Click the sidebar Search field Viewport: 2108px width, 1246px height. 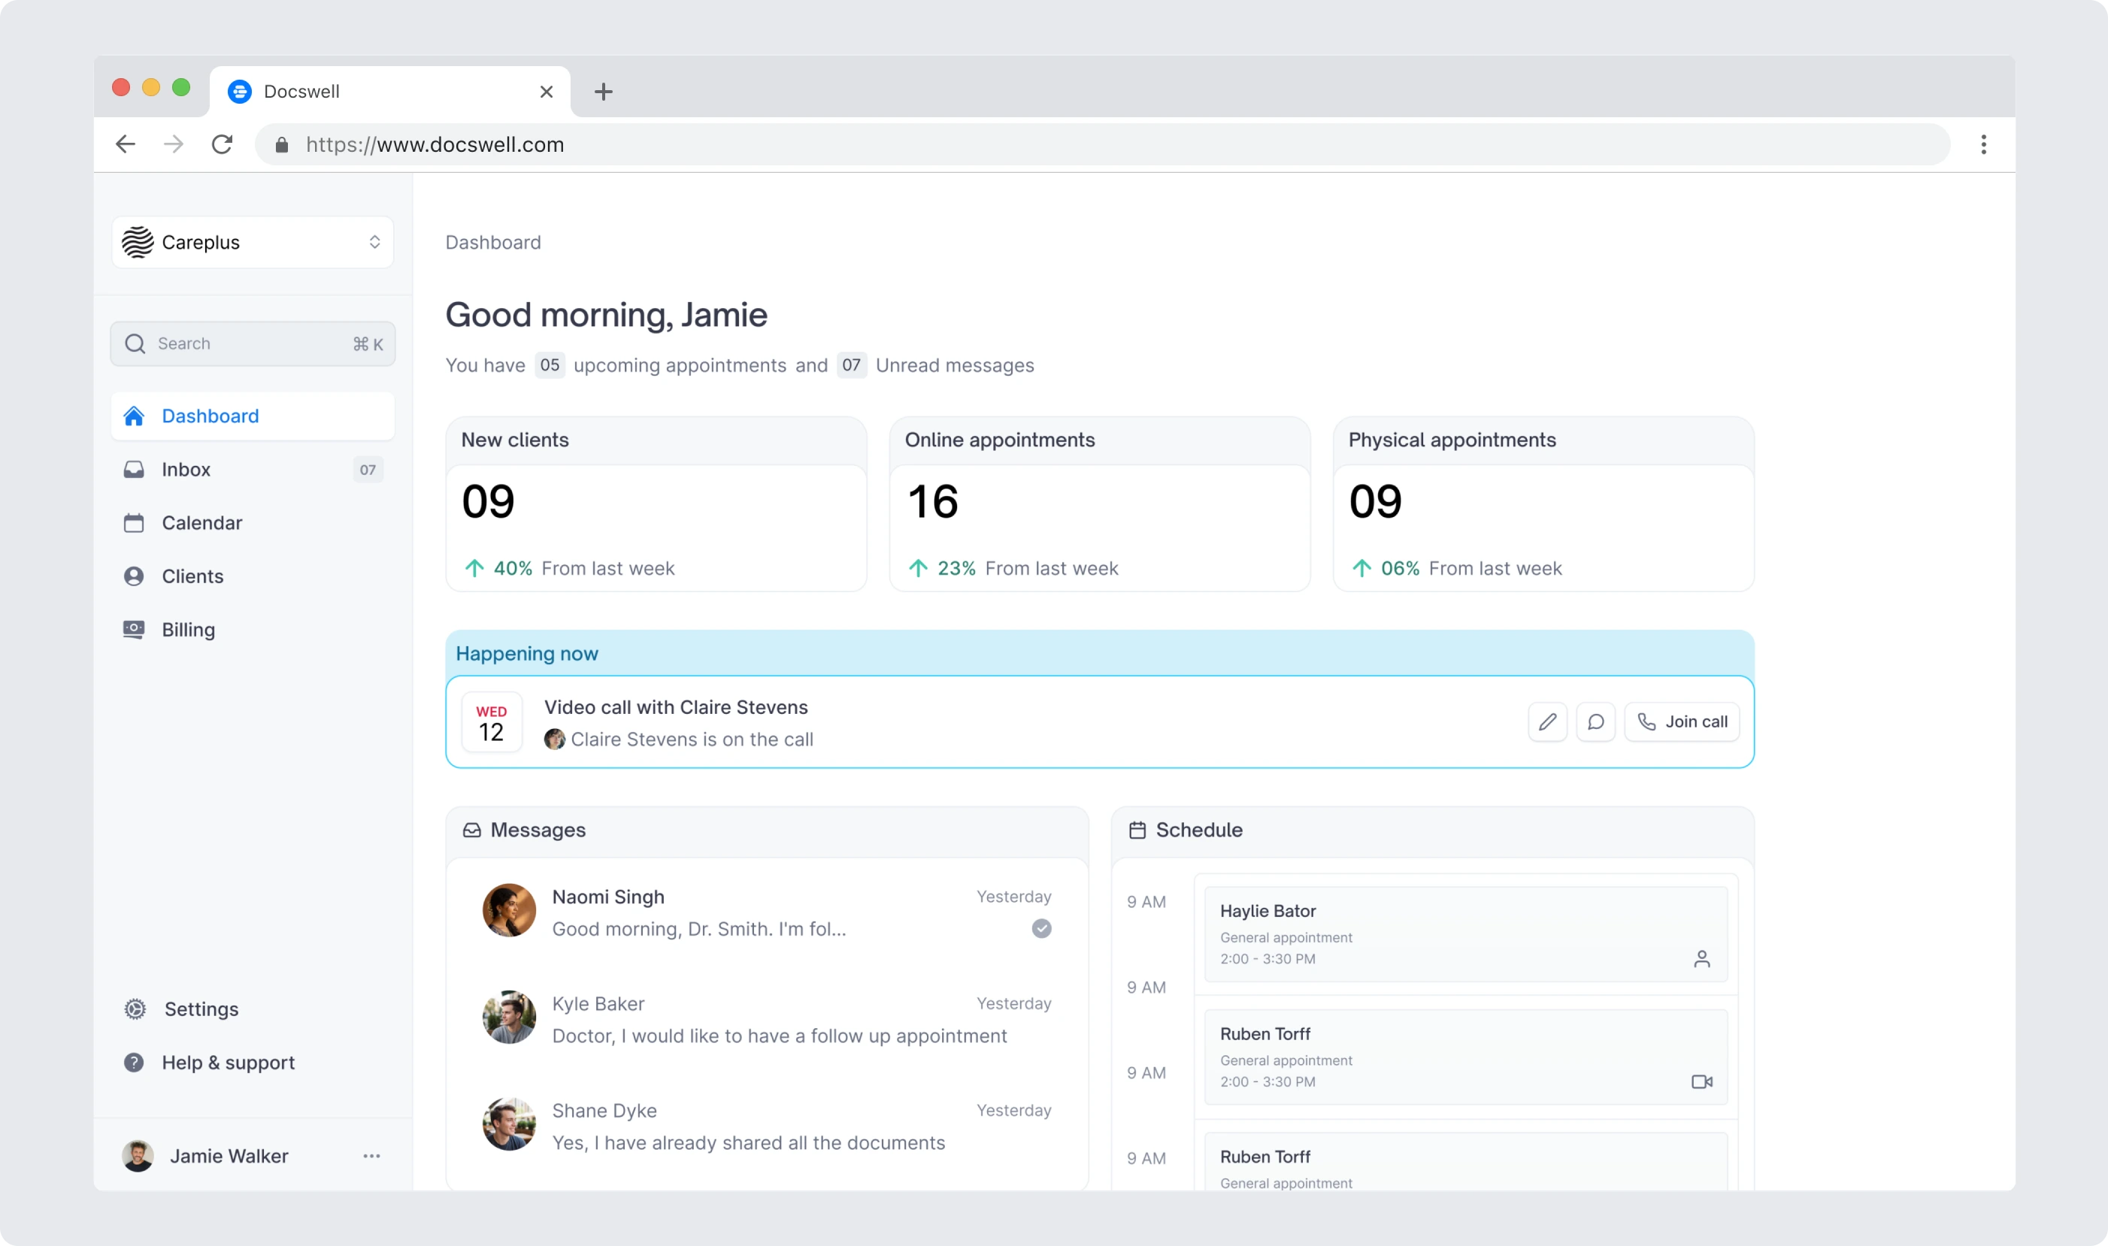click(252, 343)
